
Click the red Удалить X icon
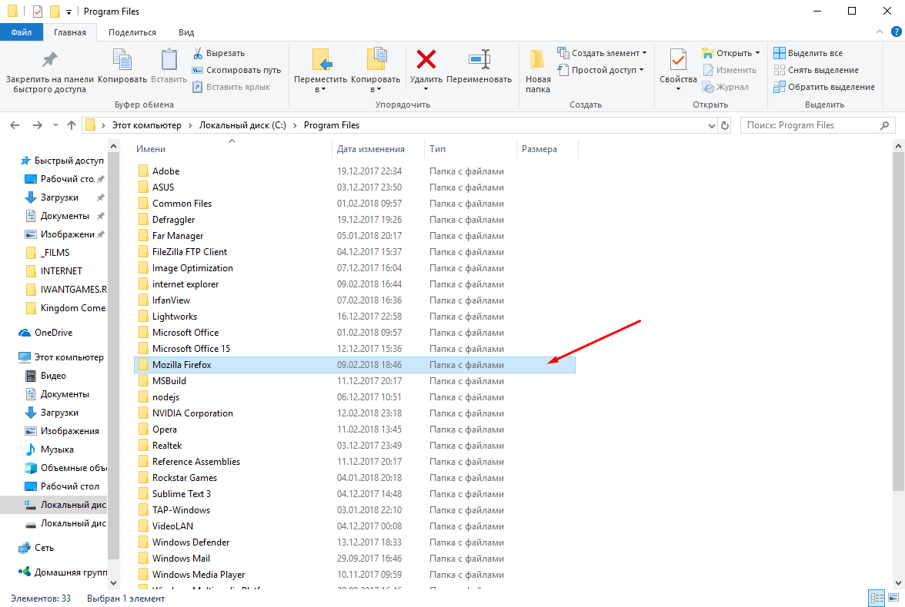pos(426,59)
